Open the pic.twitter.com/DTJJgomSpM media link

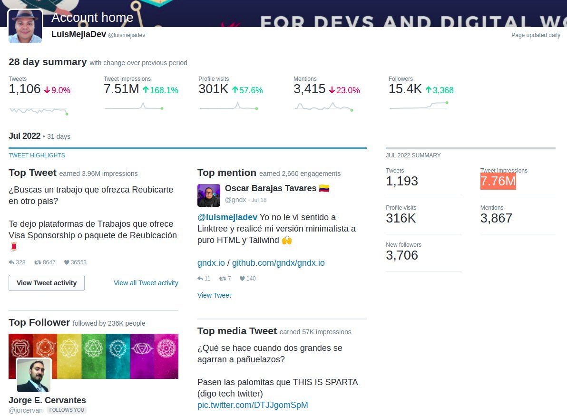253,405
